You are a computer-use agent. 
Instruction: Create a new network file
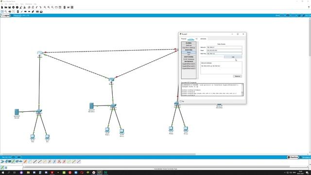(2, 7)
